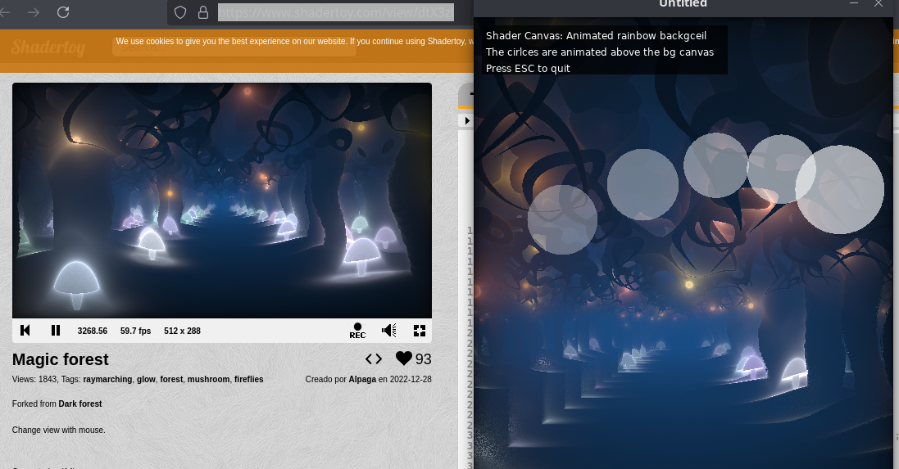The width and height of the screenshot is (899, 469).
Task: Open the Dark forest parent shader
Action: (x=79, y=404)
